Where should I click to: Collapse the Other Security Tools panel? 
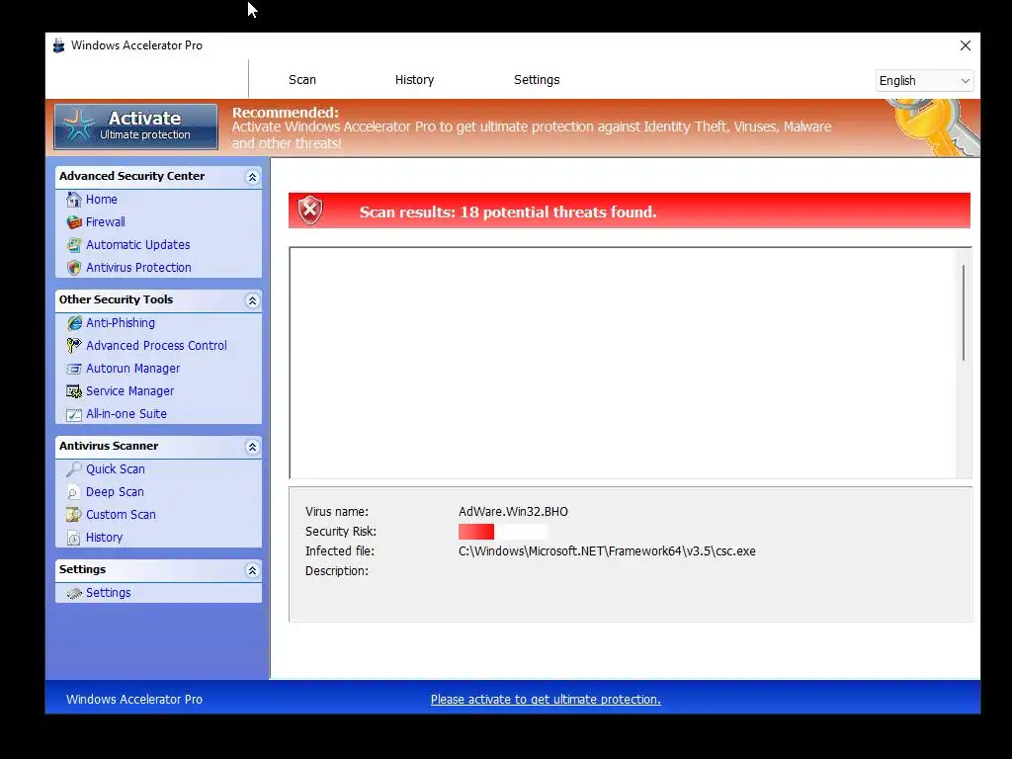tap(252, 300)
